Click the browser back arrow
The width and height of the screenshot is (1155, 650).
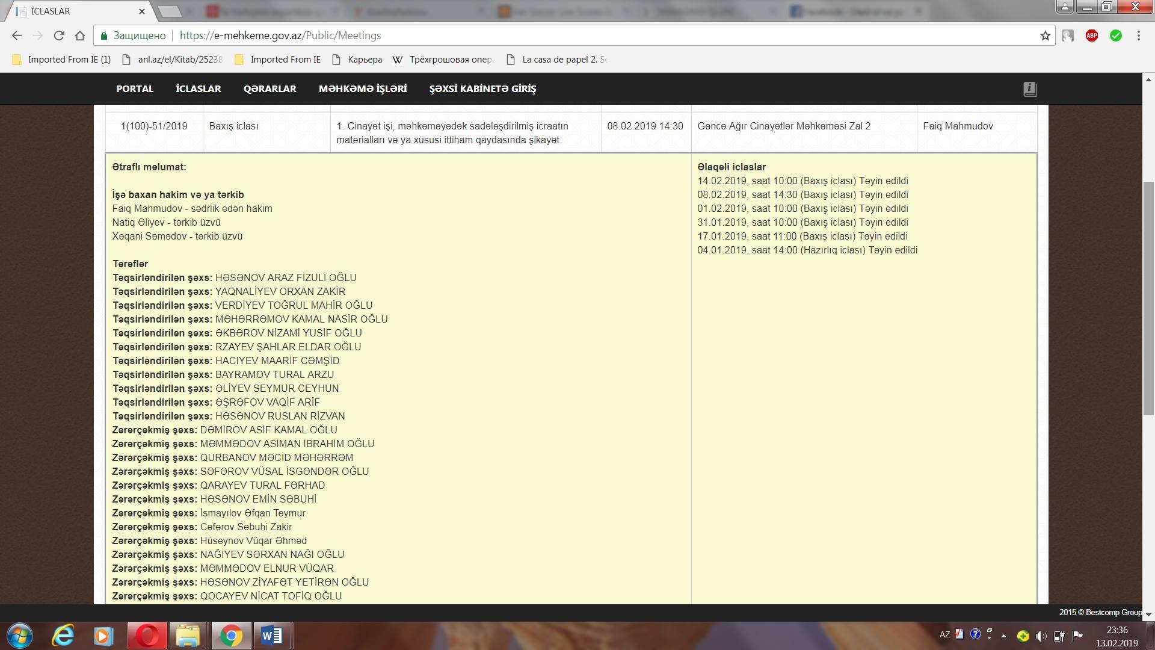[17, 36]
